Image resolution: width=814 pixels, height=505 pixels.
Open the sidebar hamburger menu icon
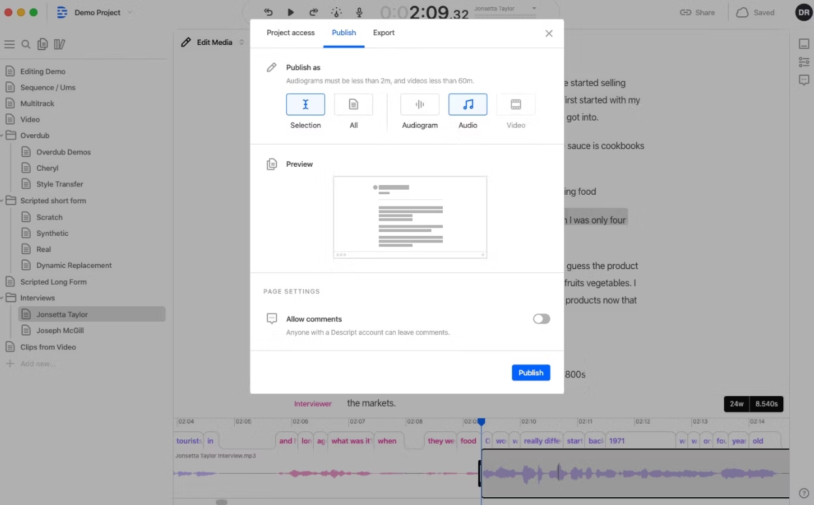point(9,44)
